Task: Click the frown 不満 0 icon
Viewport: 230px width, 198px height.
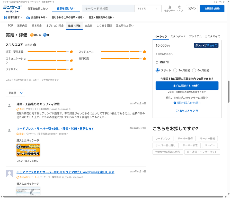Action: coord(45,34)
